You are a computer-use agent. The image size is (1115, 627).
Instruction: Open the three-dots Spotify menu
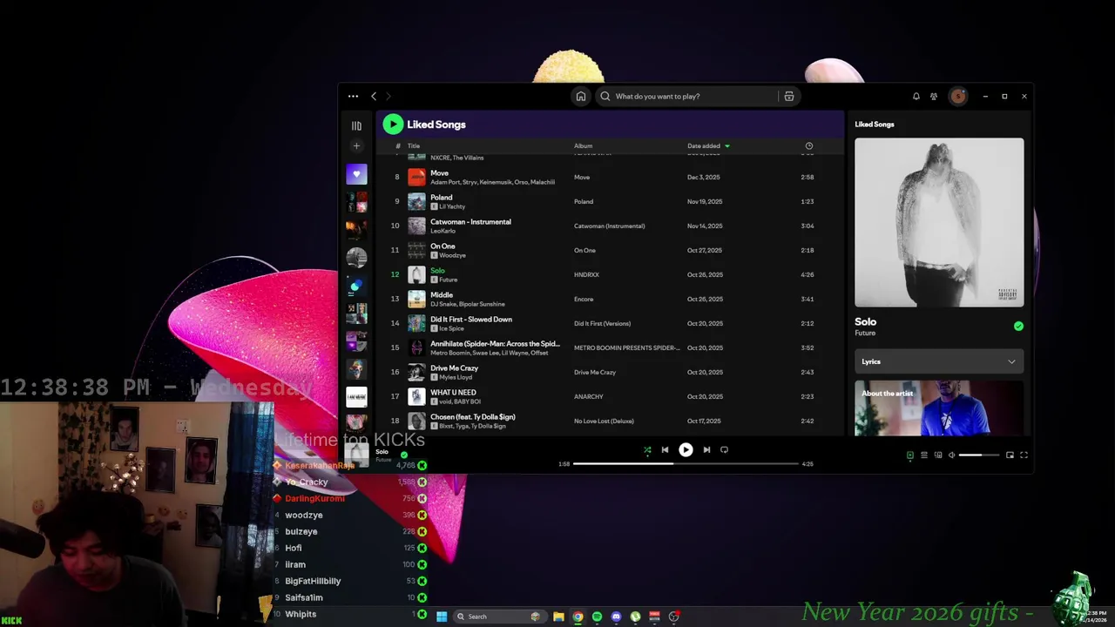click(353, 96)
